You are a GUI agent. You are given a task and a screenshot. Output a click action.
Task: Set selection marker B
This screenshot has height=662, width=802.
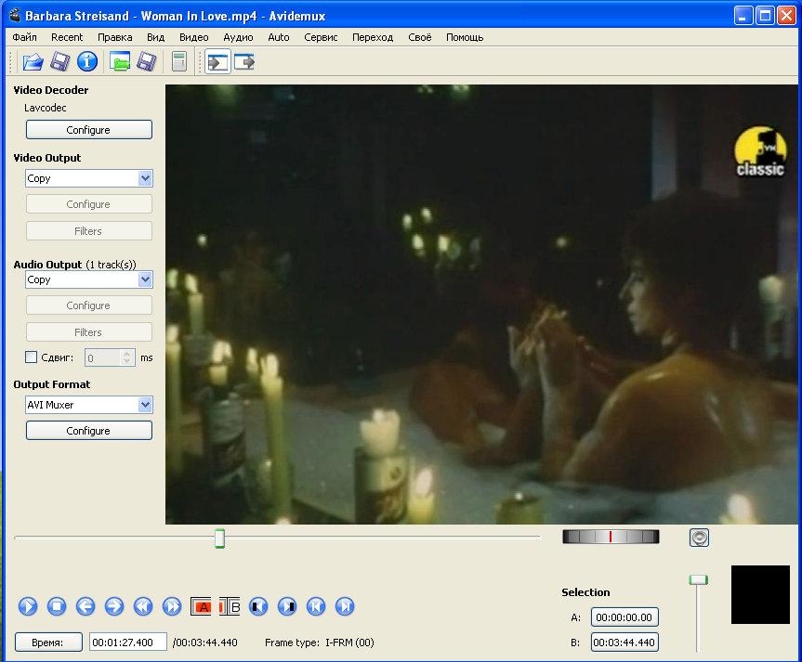[230, 607]
